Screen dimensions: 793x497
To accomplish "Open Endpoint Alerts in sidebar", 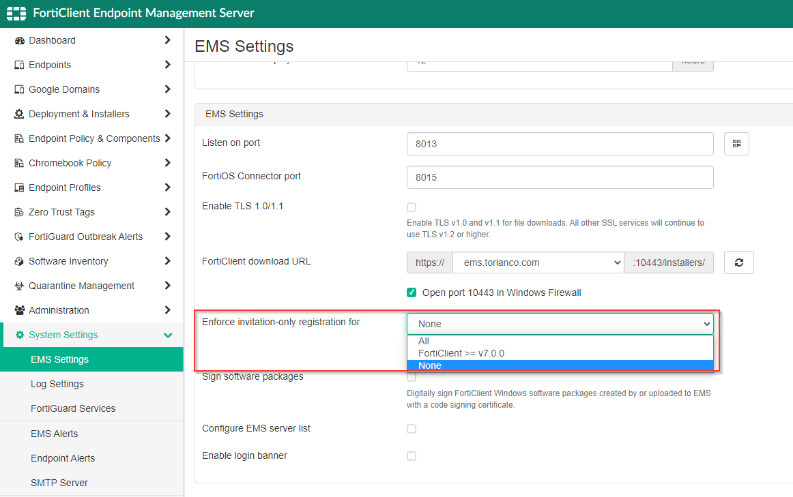I will 91,458.
